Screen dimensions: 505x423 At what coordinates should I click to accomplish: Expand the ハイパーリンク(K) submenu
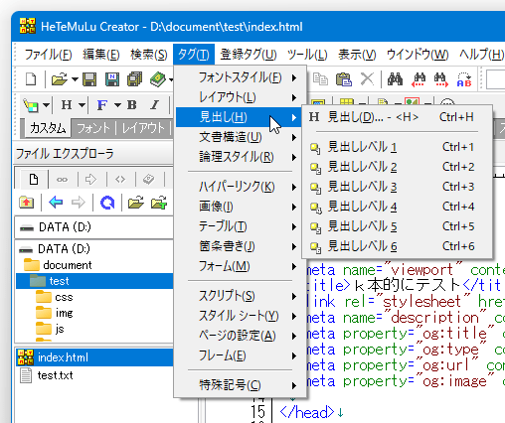tap(240, 187)
